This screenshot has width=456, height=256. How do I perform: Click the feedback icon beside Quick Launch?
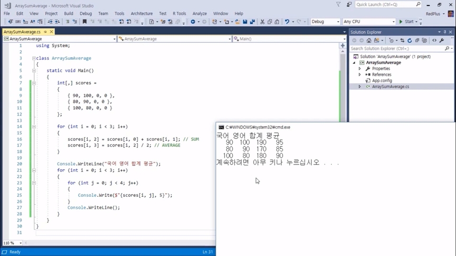click(349, 4)
